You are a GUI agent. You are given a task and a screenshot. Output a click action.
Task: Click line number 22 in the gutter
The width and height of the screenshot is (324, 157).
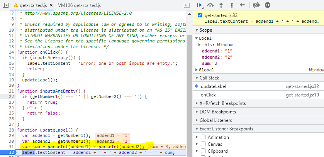pos(11,96)
